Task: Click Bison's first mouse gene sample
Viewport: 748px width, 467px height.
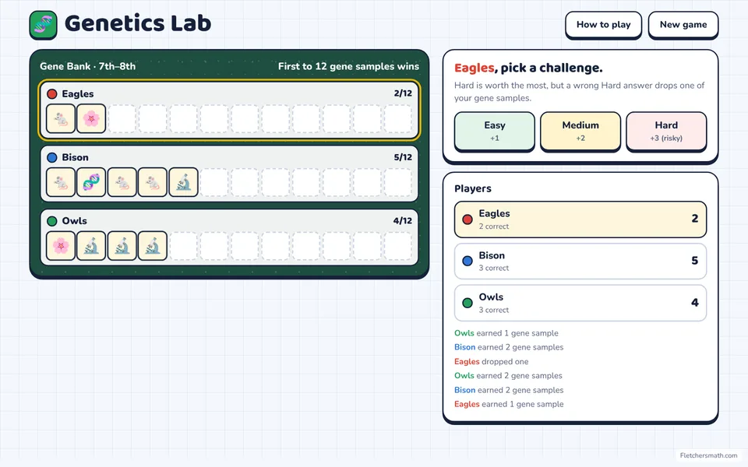Action: pos(61,182)
